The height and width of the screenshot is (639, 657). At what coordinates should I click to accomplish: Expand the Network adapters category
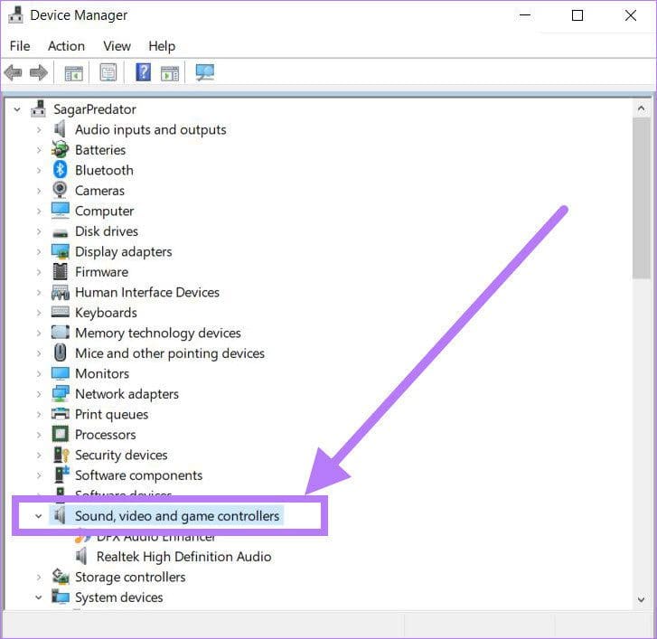point(39,394)
